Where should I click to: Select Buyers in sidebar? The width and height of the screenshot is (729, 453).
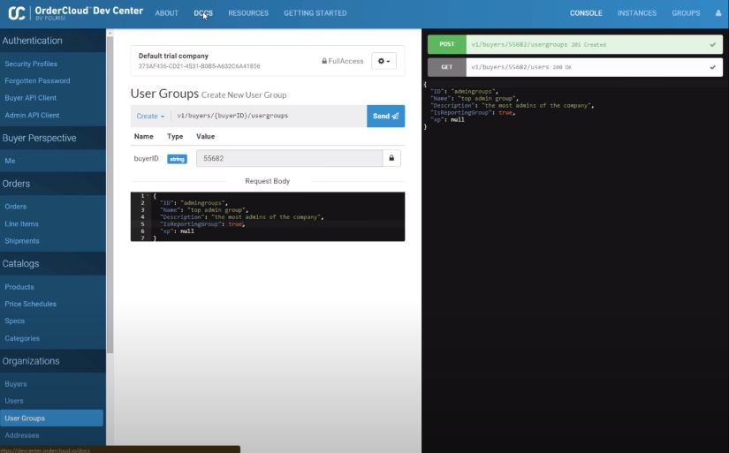15,384
